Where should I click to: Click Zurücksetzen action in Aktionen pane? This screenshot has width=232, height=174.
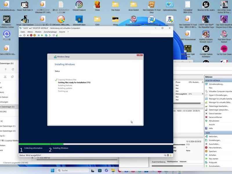pyautogui.click(x=214, y=166)
